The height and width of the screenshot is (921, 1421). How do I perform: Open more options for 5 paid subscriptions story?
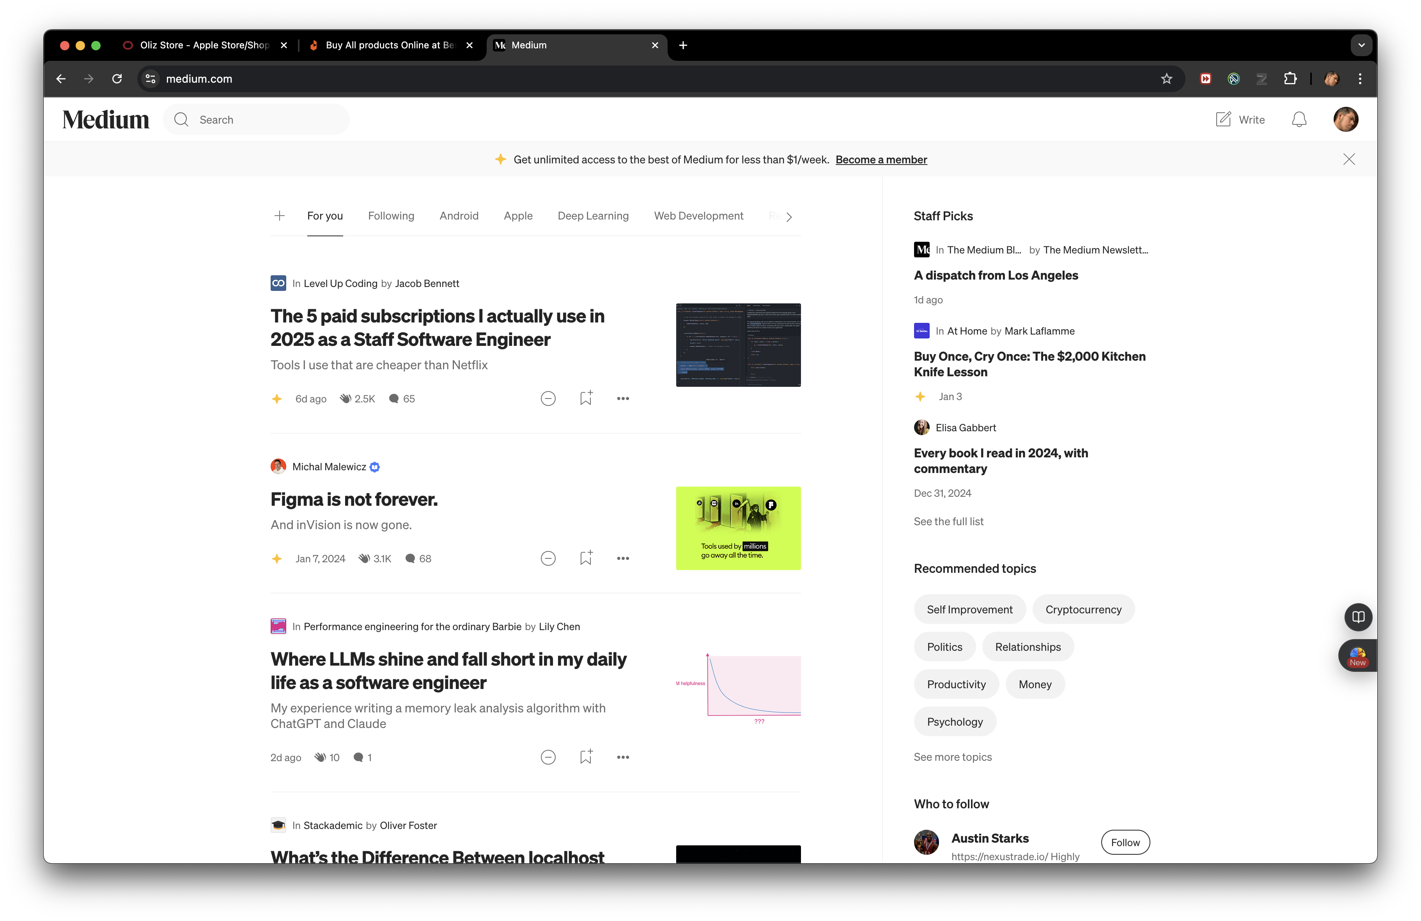(x=623, y=399)
